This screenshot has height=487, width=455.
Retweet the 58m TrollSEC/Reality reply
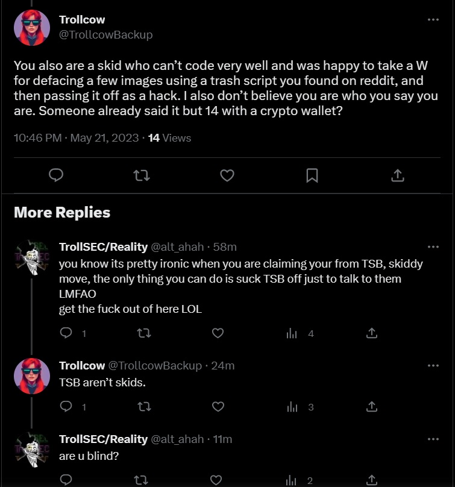pos(144,333)
